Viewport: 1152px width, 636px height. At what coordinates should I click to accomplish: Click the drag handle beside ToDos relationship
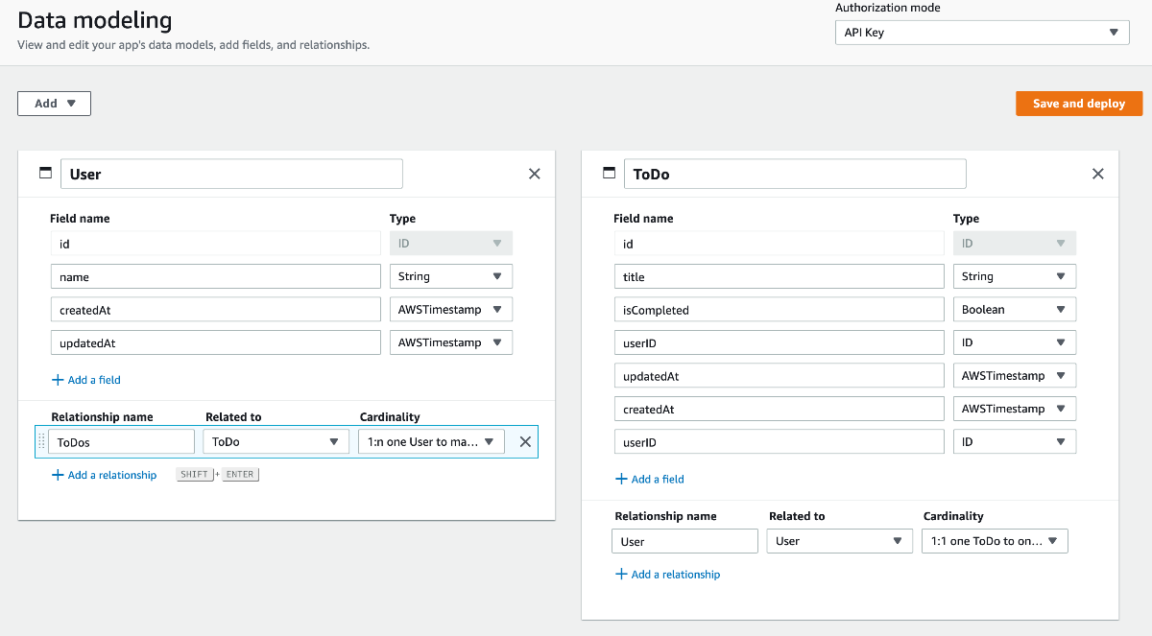coord(41,441)
